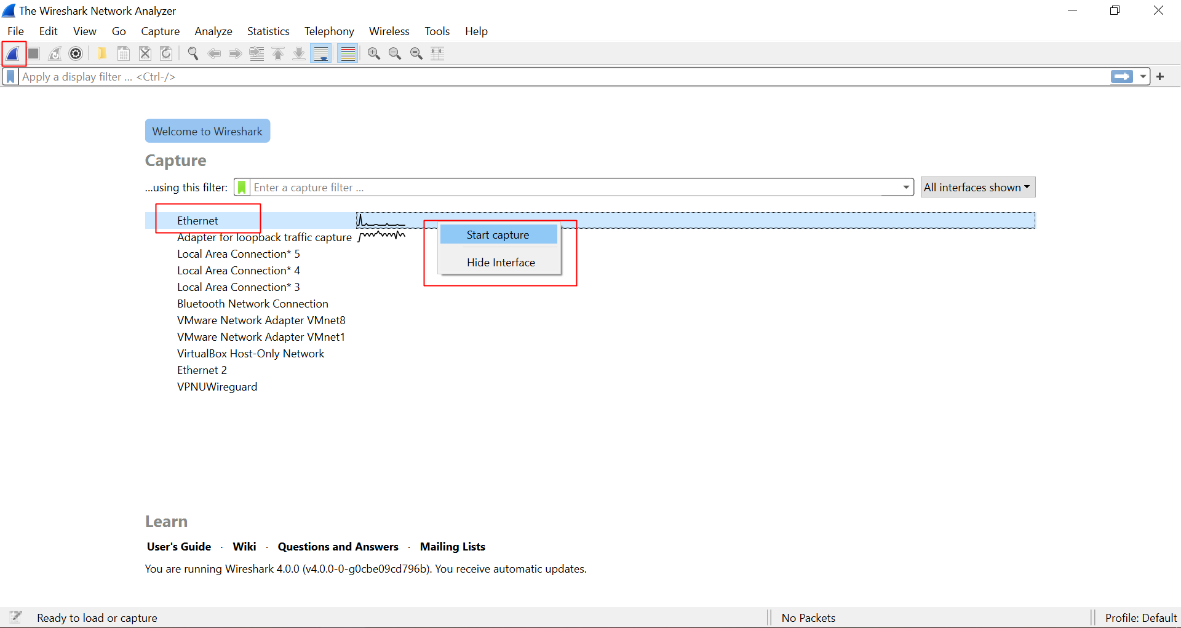Expand the display filter history dropdown

coord(1143,77)
